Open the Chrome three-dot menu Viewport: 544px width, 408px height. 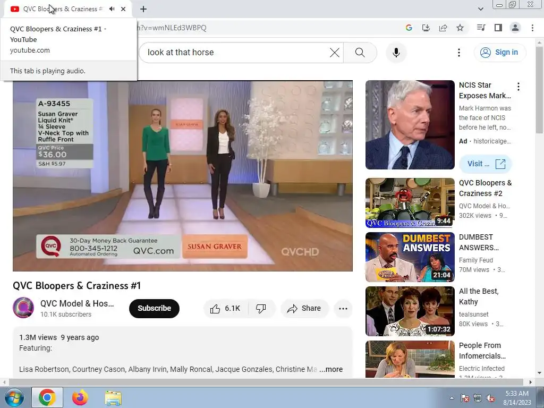click(532, 28)
